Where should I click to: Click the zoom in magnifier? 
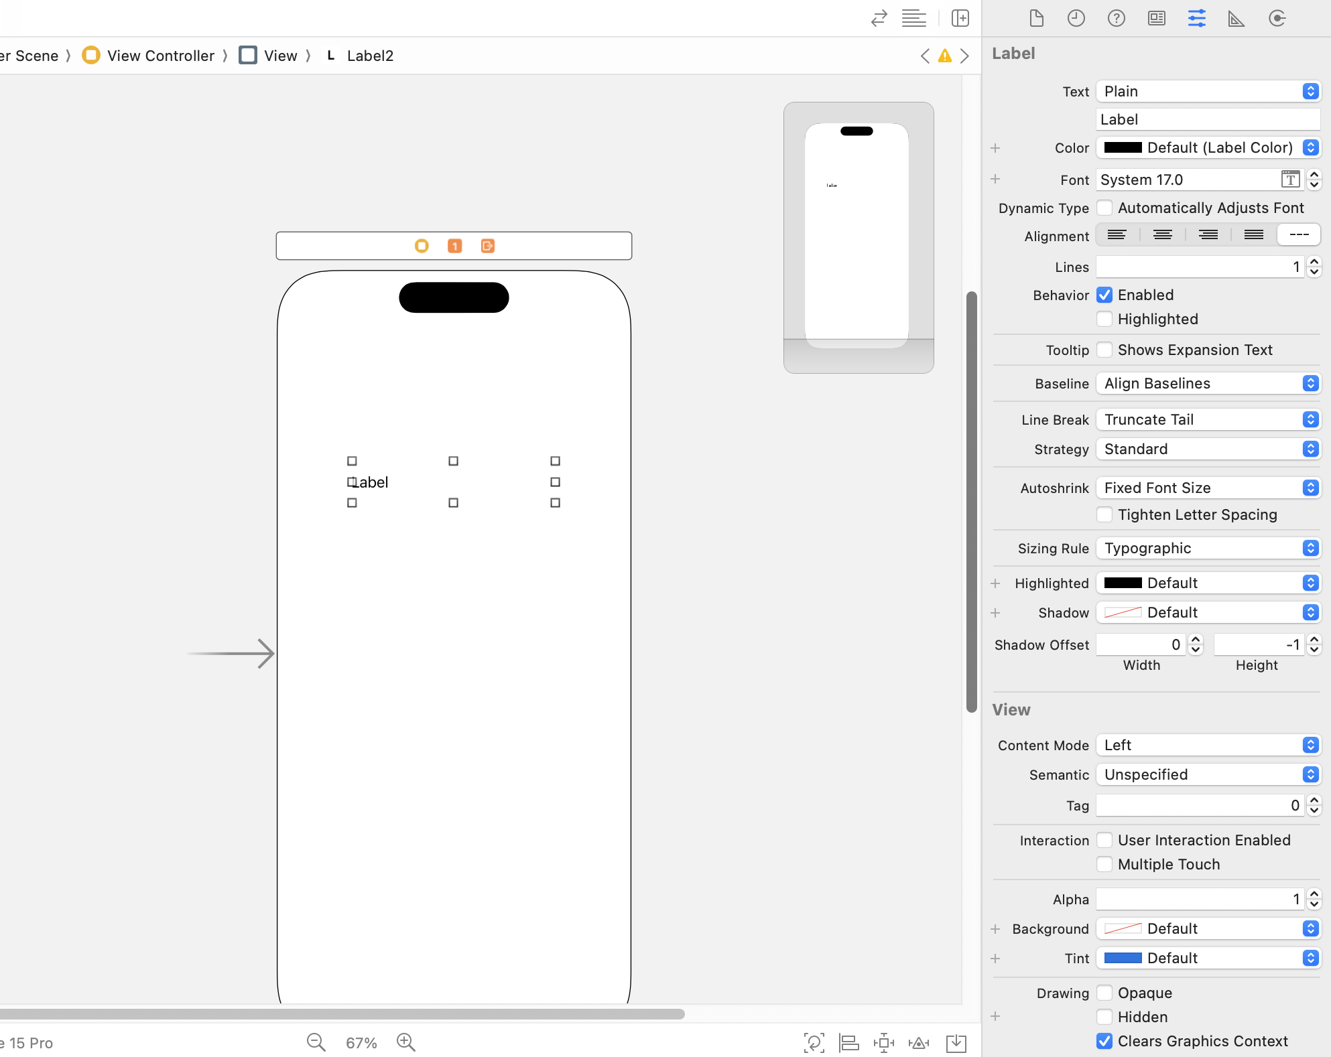click(x=405, y=1042)
